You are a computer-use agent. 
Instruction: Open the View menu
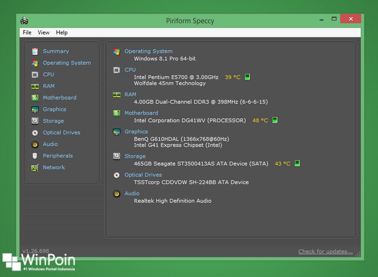43,32
